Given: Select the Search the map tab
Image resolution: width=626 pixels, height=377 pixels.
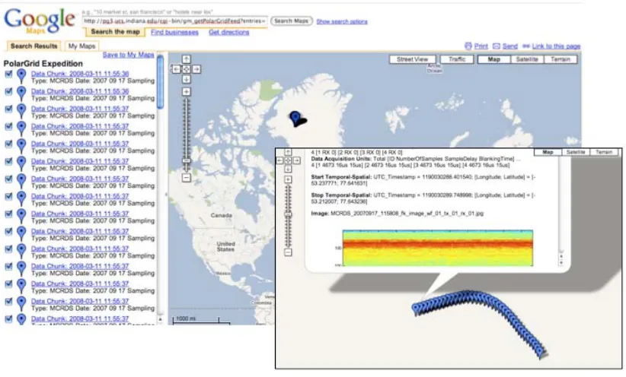Looking at the screenshot, I should coord(116,32).
